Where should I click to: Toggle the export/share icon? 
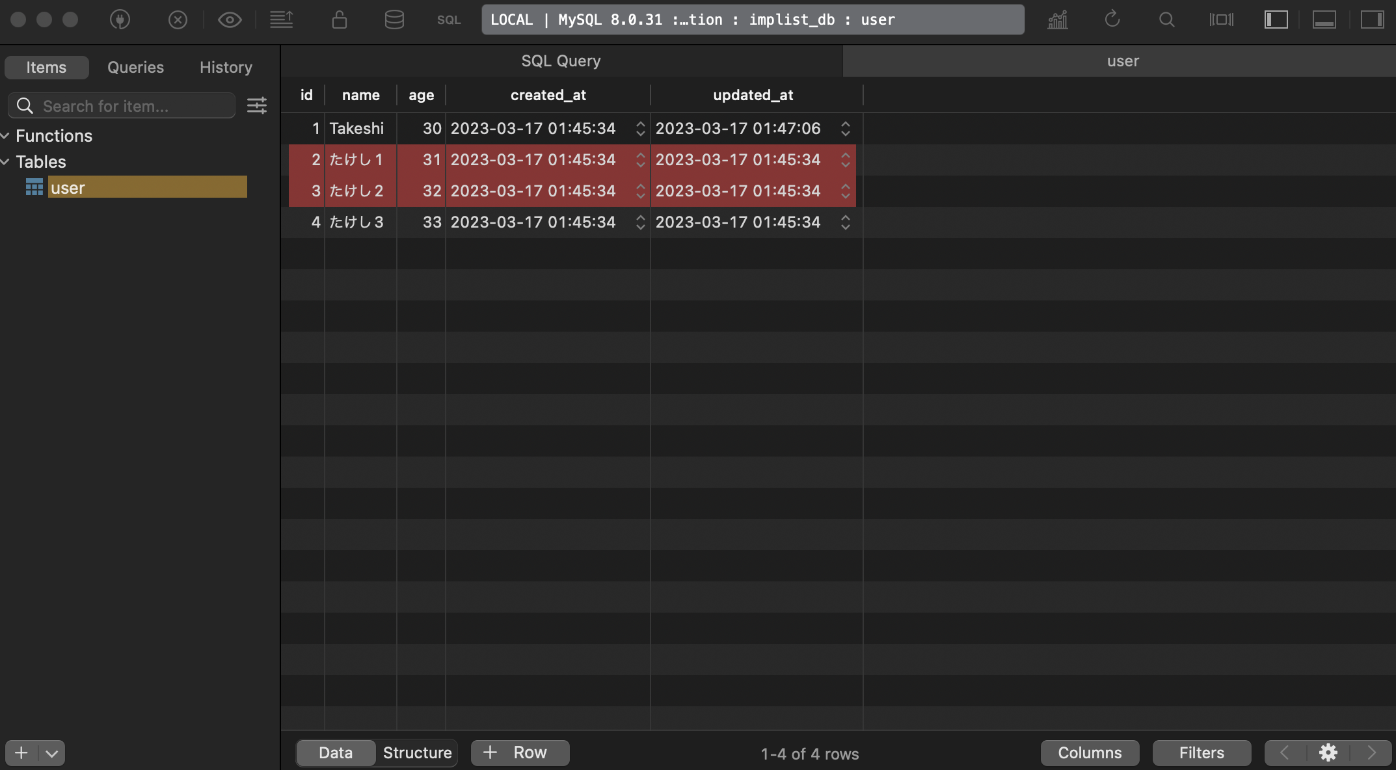click(282, 19)
